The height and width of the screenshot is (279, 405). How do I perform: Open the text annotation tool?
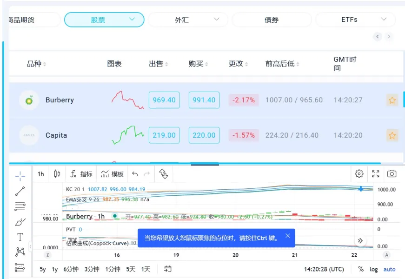pos(20,237)
